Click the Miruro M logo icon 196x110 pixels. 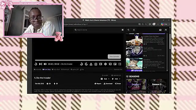click(x=166, y=30)
